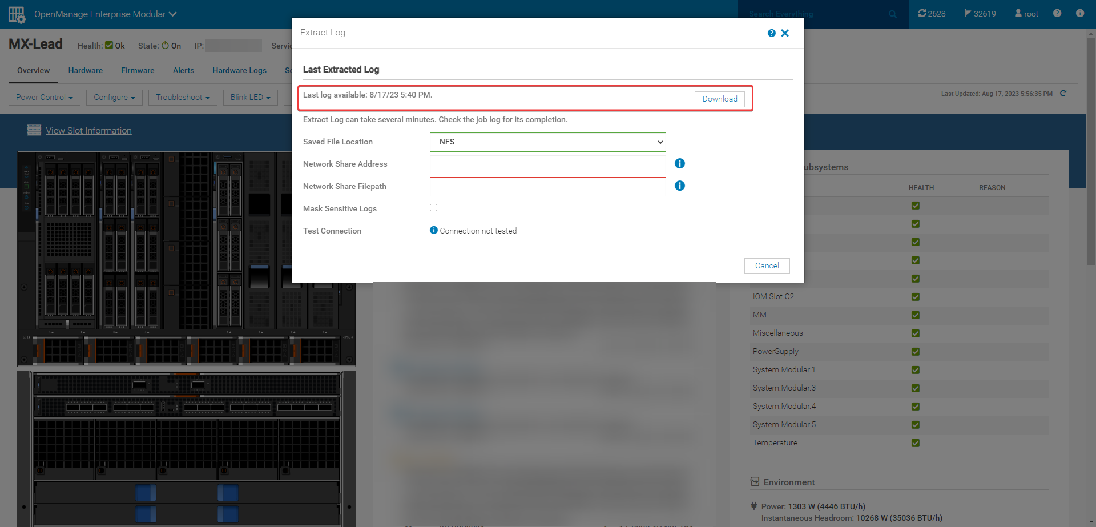This screenshot has width=1096, height=527.
Task: Click the PowerSupply health check icon
Action: point(916,352)
